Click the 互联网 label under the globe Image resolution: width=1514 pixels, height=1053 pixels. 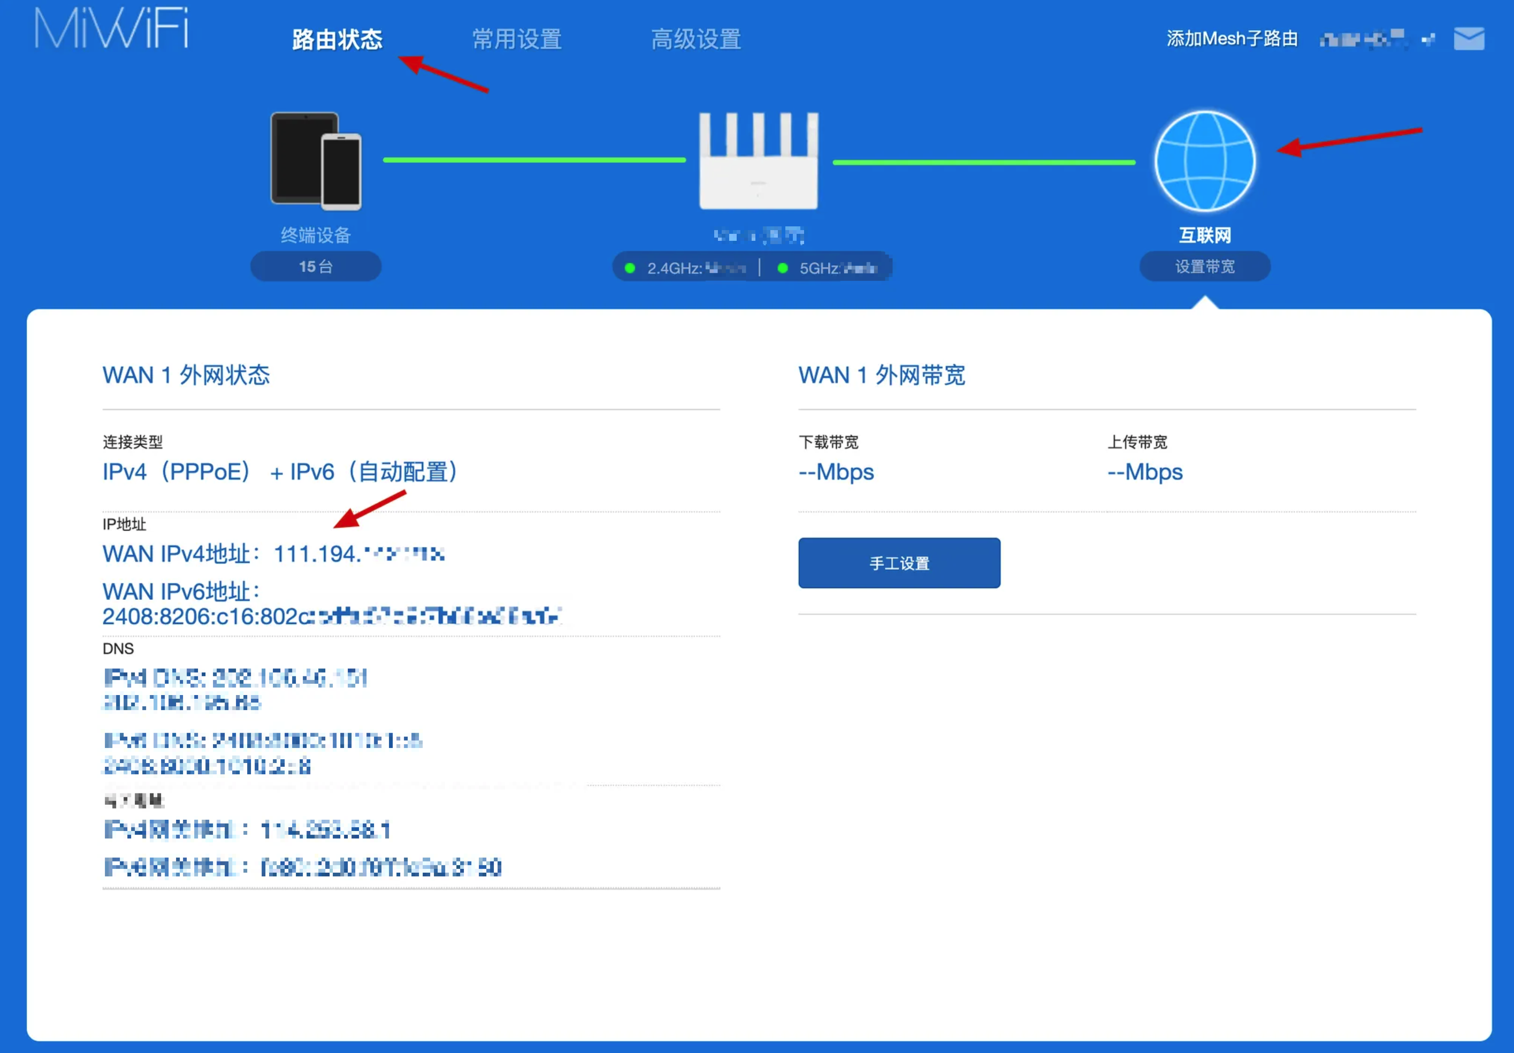(1205, 235)
